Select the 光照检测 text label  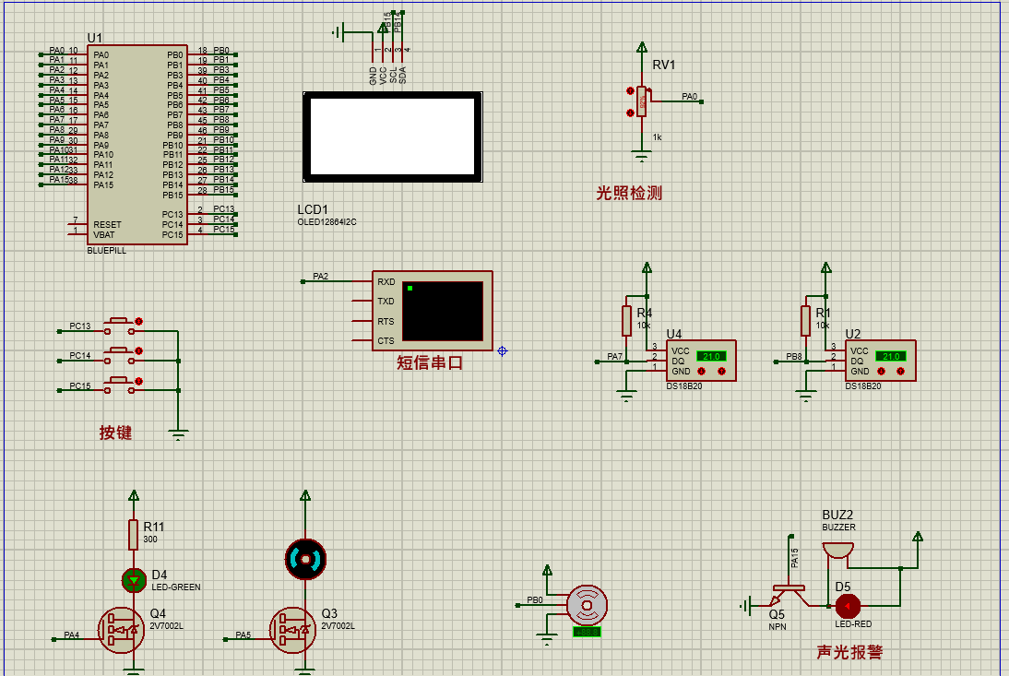(629, 193)
